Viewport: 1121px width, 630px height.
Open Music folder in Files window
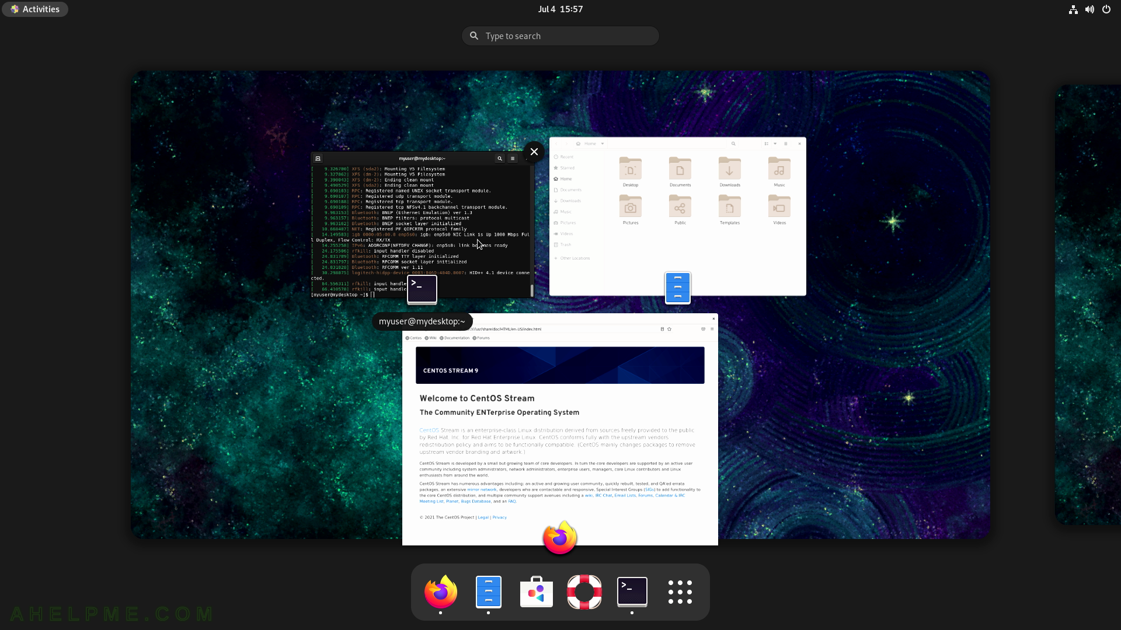[779, 171]
